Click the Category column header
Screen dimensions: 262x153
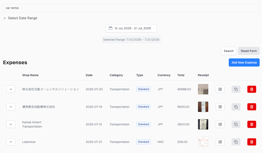(116, 75)
